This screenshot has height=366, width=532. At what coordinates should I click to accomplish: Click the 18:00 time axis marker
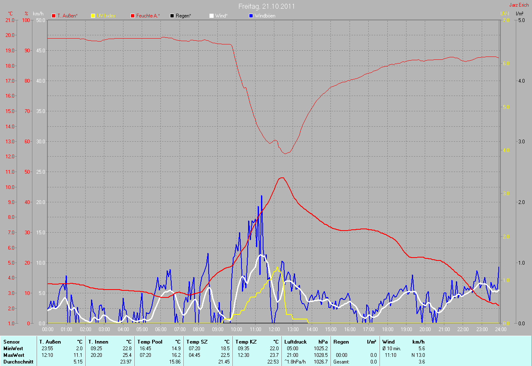point(387,329)
